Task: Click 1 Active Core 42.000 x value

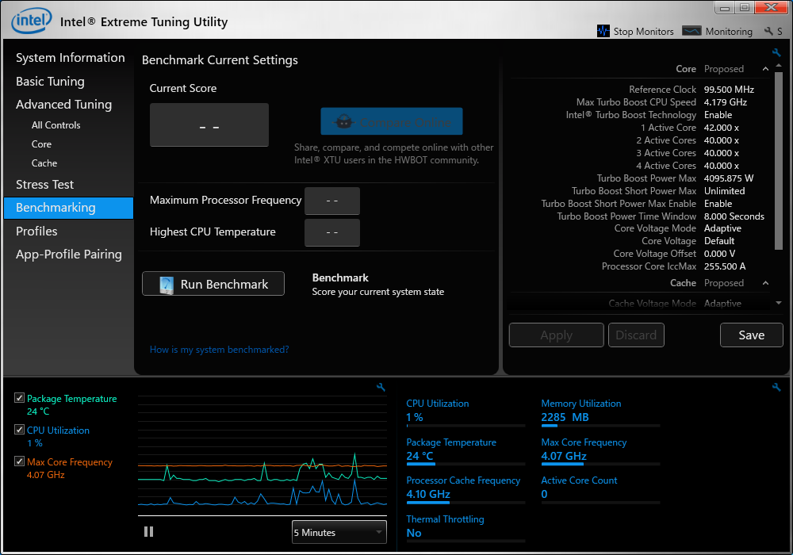Action: (721, 128)
